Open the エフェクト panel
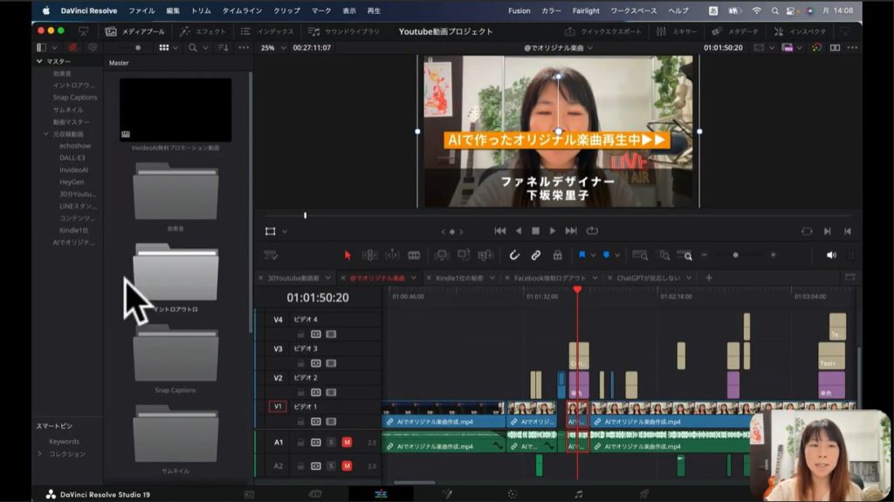The image size is (894, 502). (203, 31)
